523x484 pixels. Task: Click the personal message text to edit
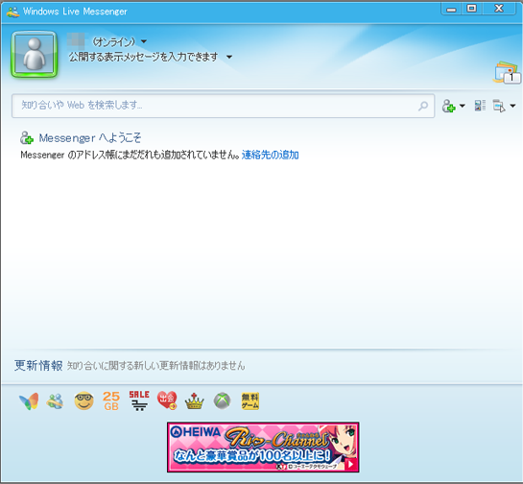coord(143,57)
